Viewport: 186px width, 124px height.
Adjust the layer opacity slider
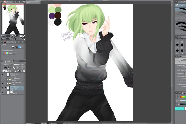[17, 64]
